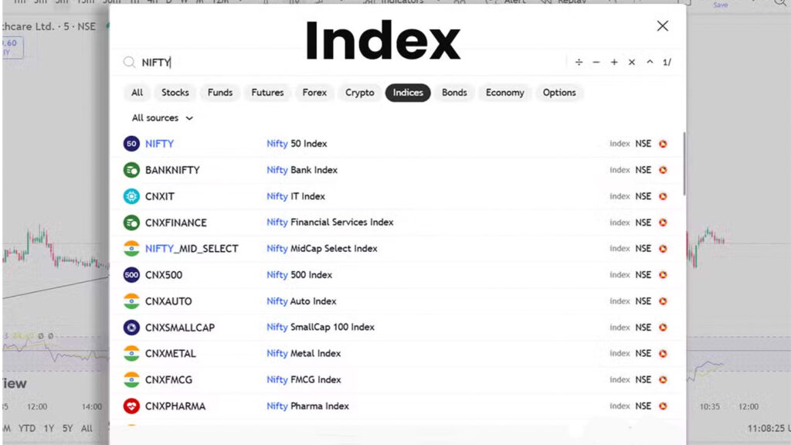Click the division operator icon in search bar
Screen dimensions: 791x445
point(579,62)
